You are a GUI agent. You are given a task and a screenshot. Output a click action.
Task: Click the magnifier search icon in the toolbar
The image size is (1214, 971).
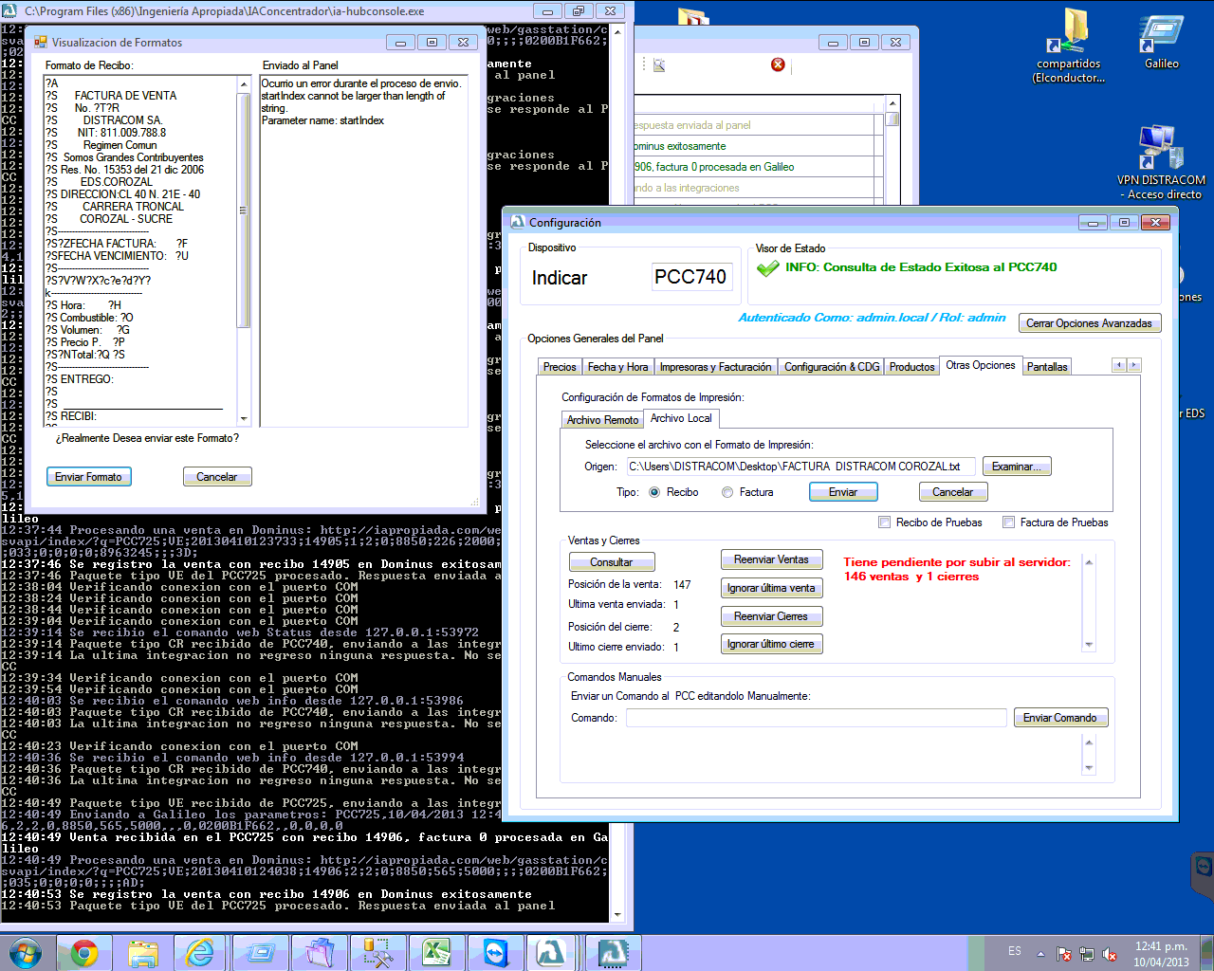(659, 65)
